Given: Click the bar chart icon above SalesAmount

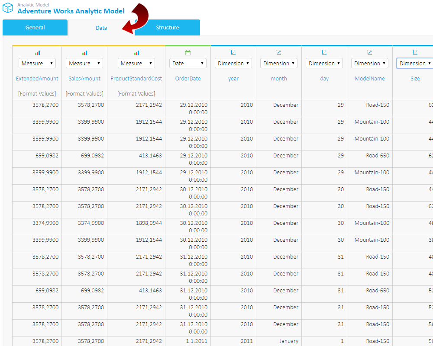Looking at the screenshot, I should point(84,52).
